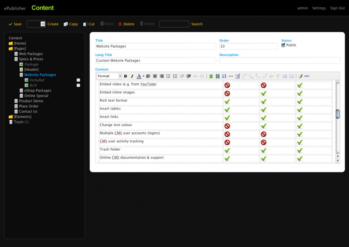Click the bulleted list icon

[x=168, y=76]
